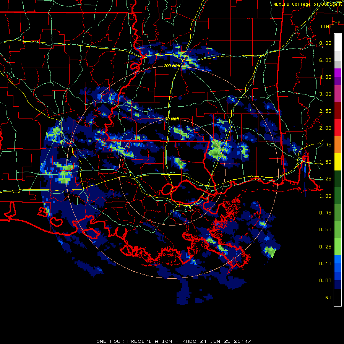Click the 8.00 legend value

[325, 43]
